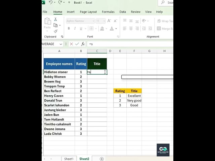Click the Borders icon

pyautogui.click(x=91, y=28)
